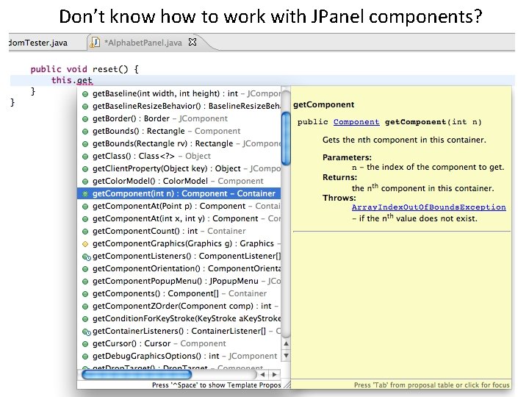Open the Component link in method signature
529x397 pixels.
pyautogui.click(x=356, y=122)
